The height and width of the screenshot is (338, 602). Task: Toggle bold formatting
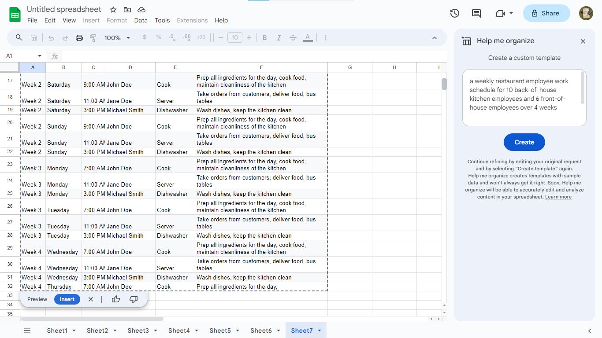[x=265, y=38]
